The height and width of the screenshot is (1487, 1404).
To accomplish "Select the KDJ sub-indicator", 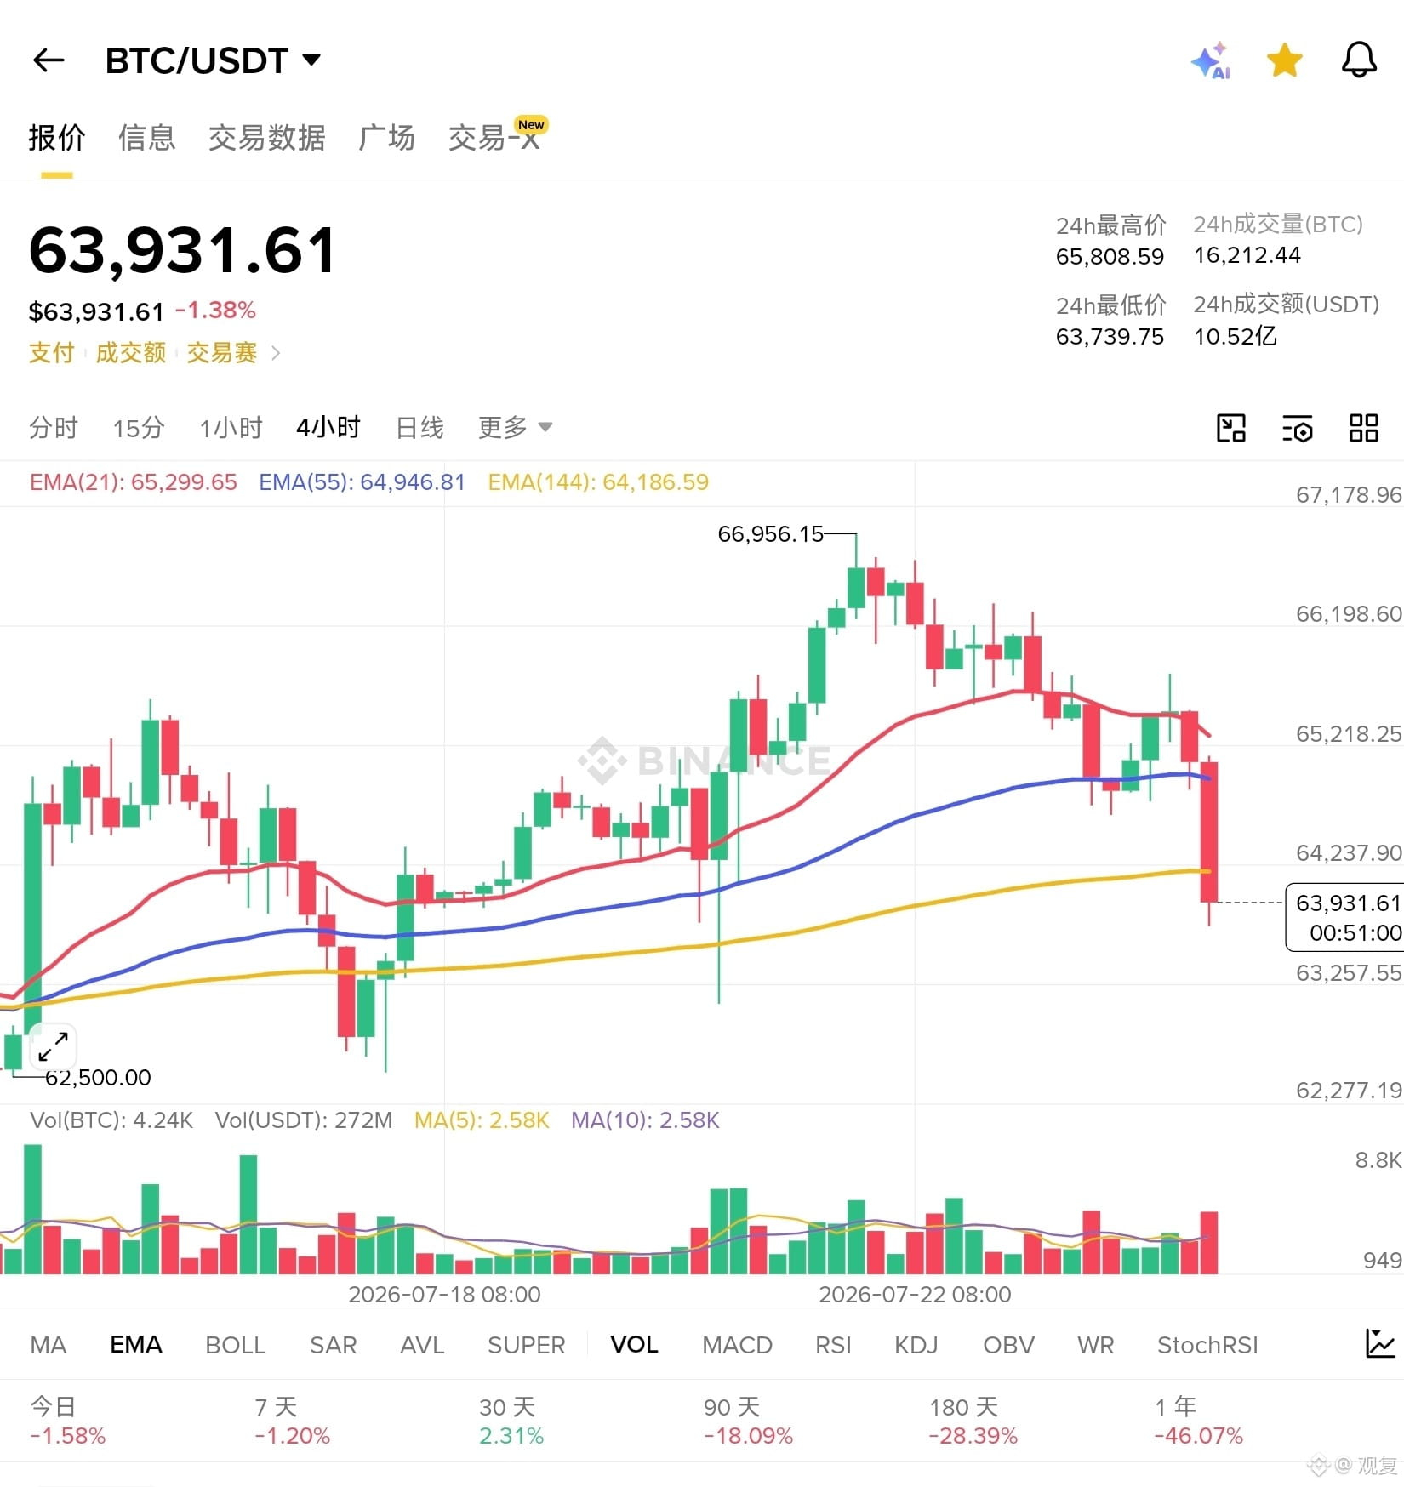I will click(x=916, y=1345).
